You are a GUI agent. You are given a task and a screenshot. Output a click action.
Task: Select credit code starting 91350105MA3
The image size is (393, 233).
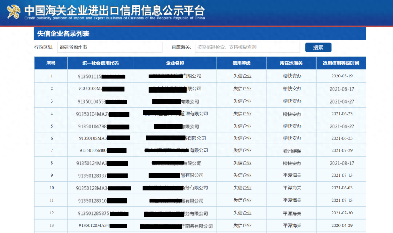[104, 138]
